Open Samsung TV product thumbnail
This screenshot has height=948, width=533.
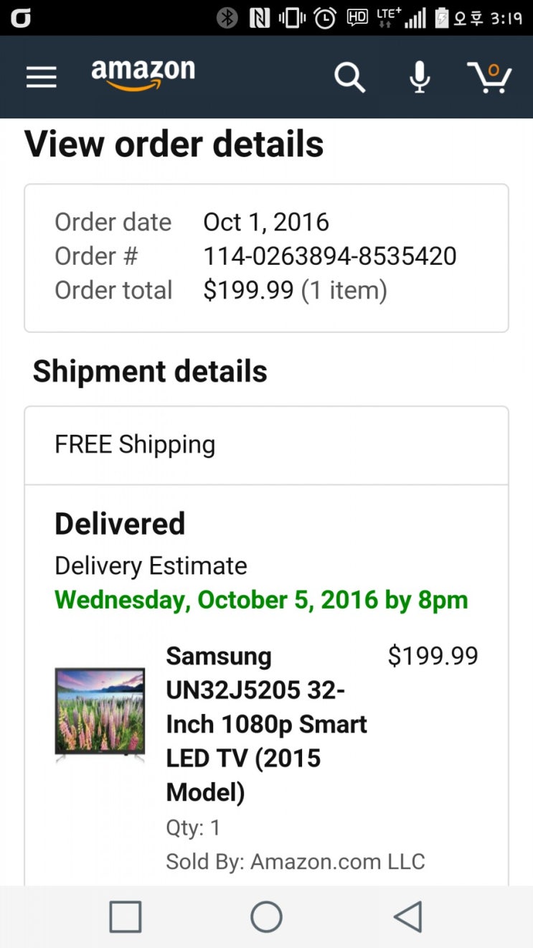(100, 713)
